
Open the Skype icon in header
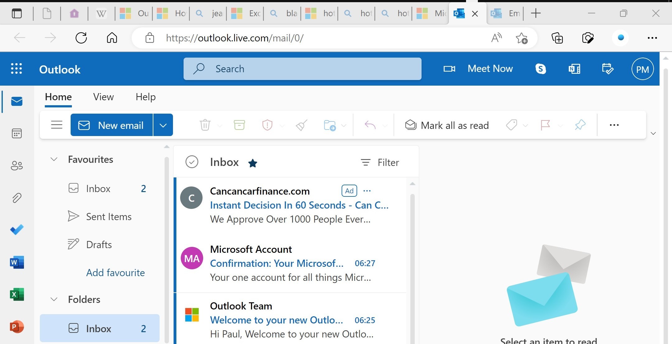point(541,69)
